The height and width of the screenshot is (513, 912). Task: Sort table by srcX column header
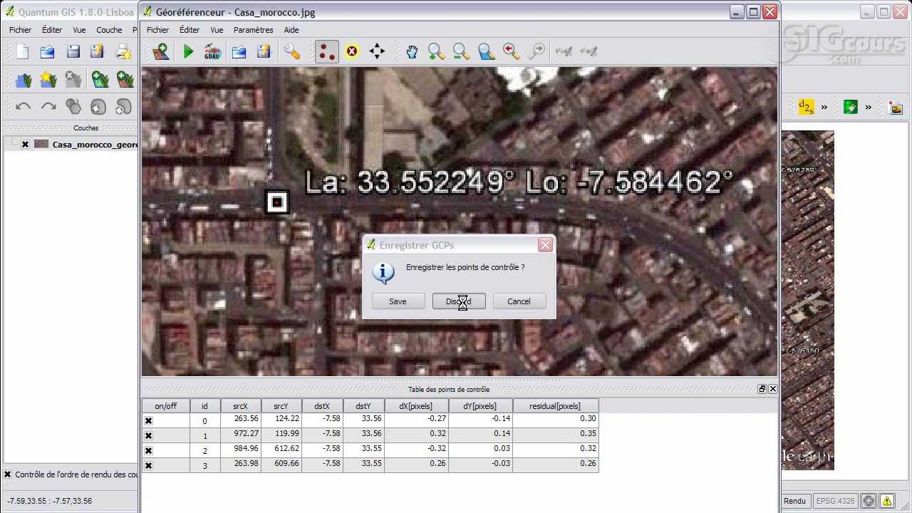point(240,406)
